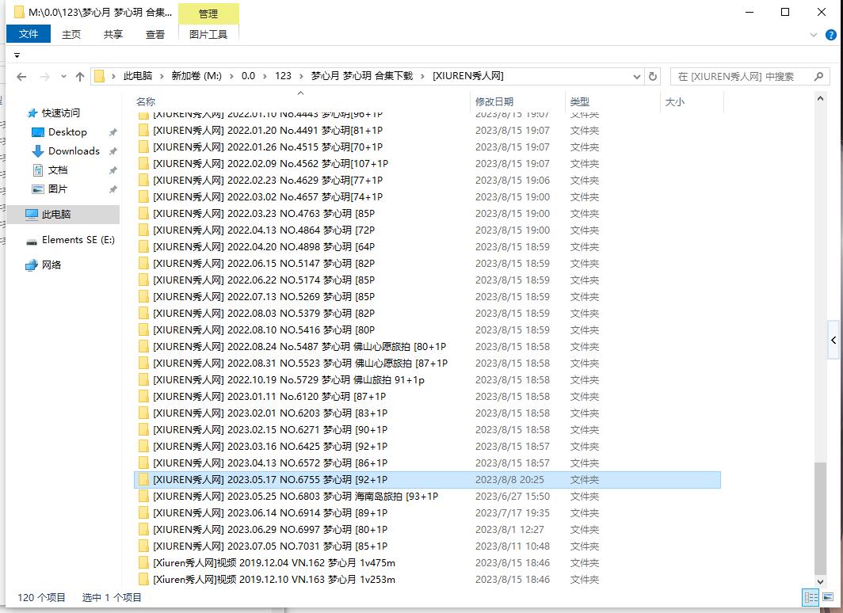Click the 梦心月 梦心玥 合集下载 breadcrumb
The width and height of the screenshot is (843, 613).
coord(361,77)
